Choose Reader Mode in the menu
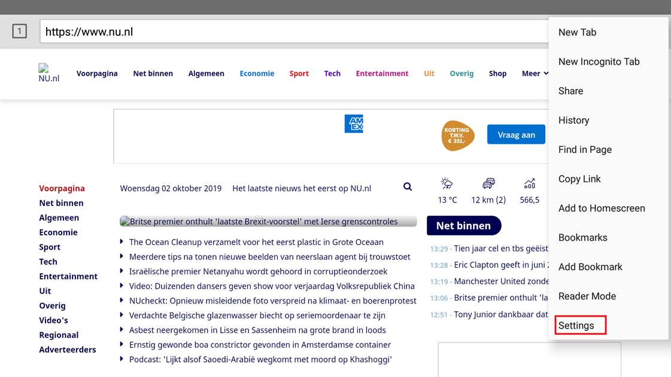Viewport: 671px width, 377px height. pyautogui.click(x=587, y=296)
